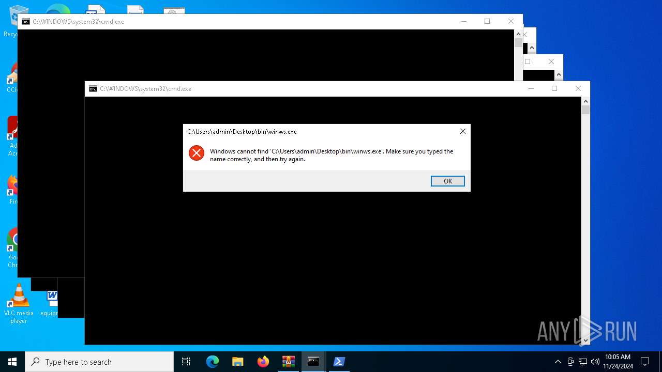Minimize the back cmd.exe window
The width and height of the screenshot is (662, 372).
click(x=463, y=21)
